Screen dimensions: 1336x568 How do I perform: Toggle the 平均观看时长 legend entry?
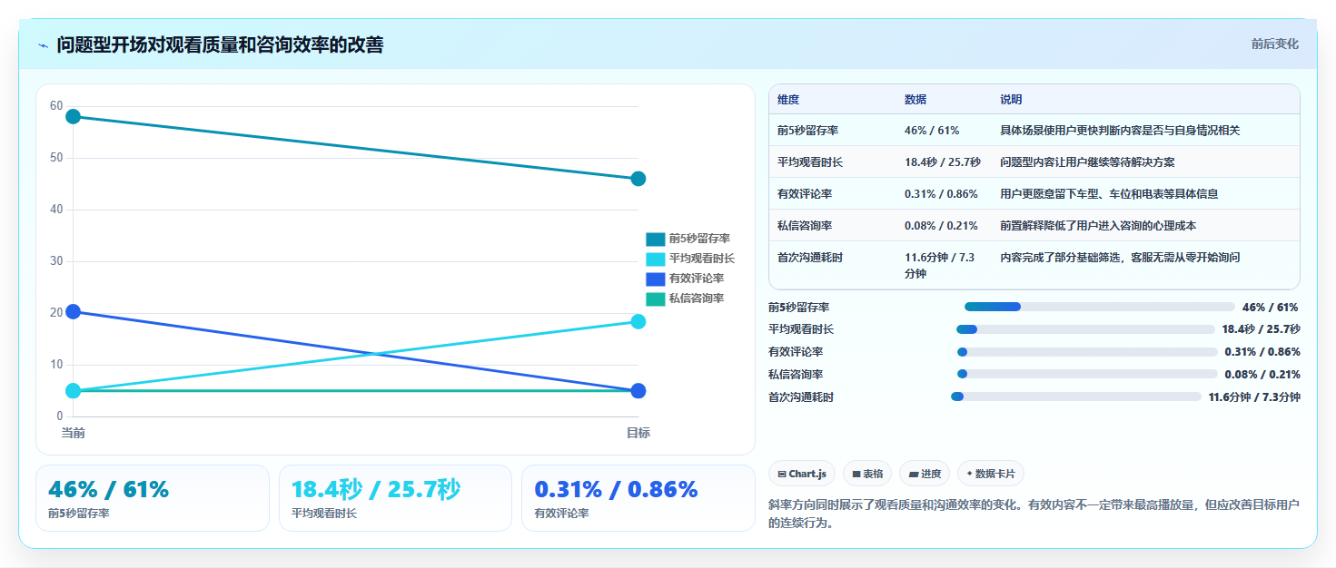coord(690,259)
